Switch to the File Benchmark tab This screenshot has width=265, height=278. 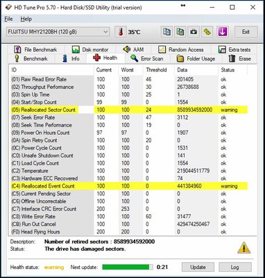tap(35, 49)
